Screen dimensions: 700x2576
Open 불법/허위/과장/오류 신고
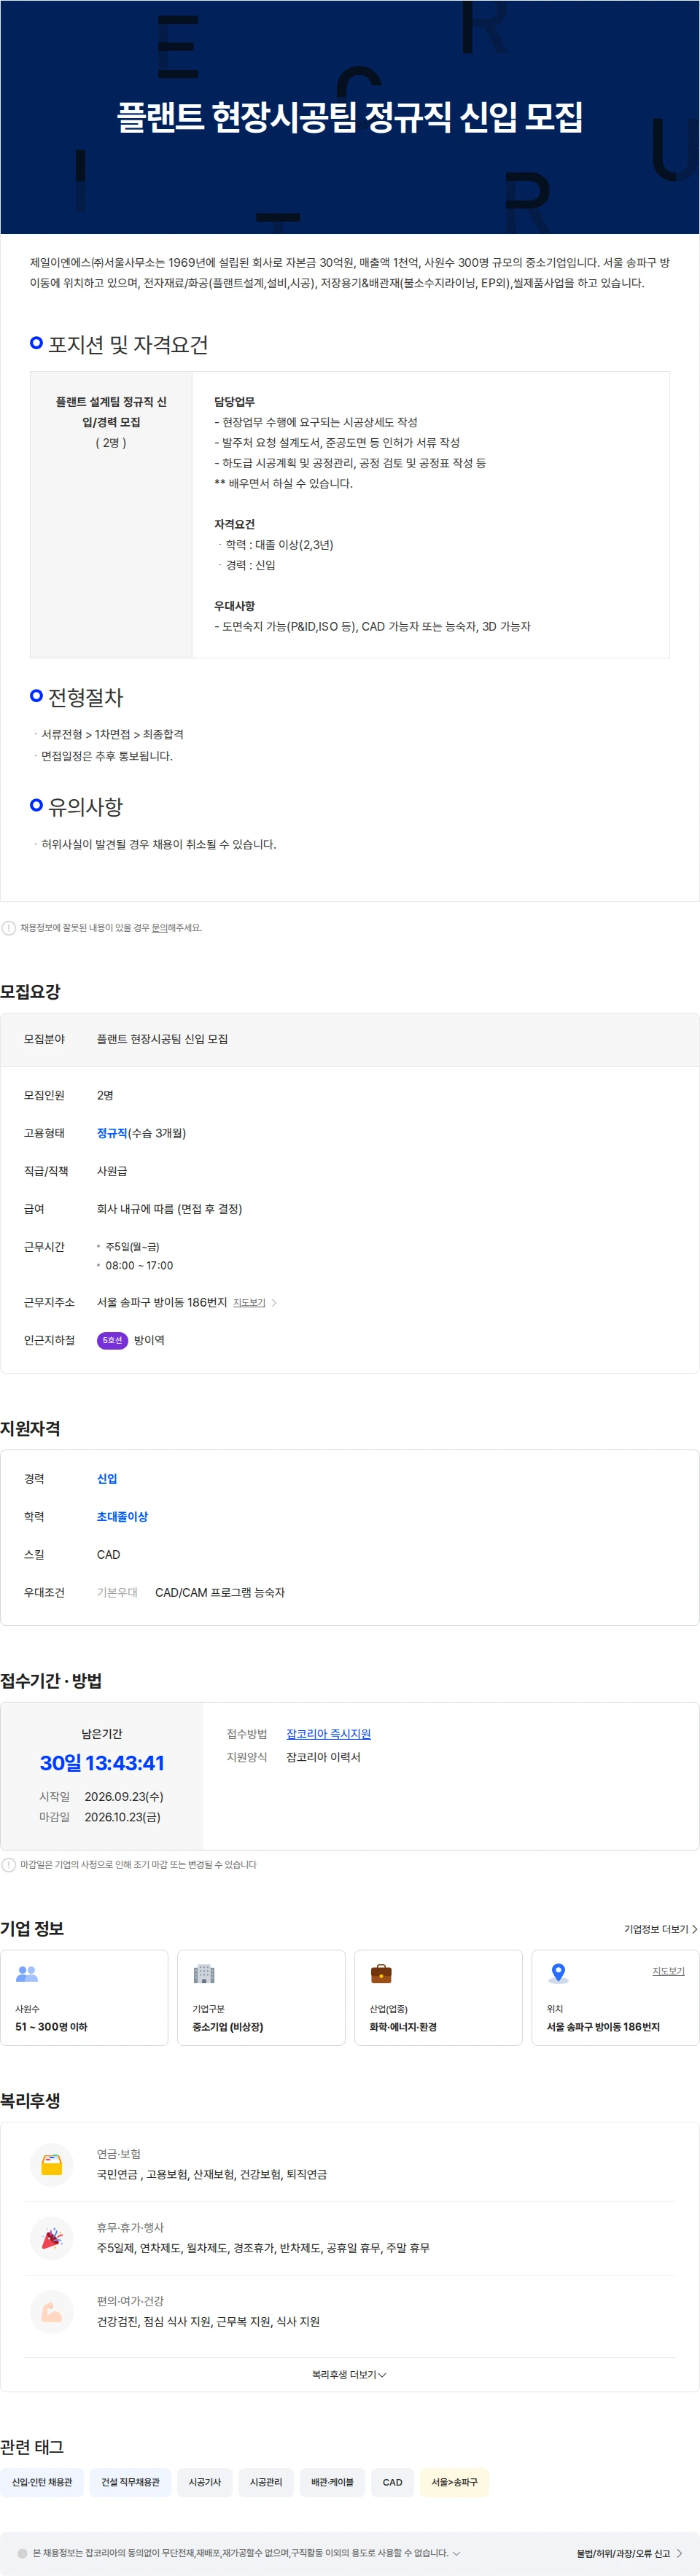tap(623, 2553)
